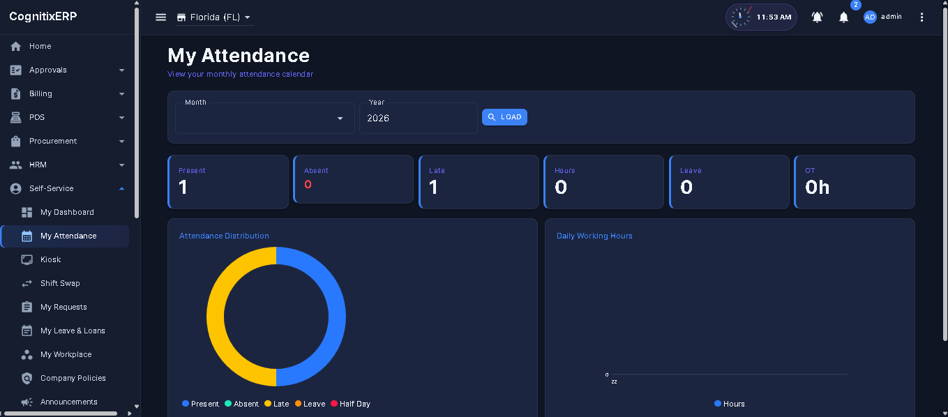Expand the Approvals menu arrow
This screenshot has height=417, width=948.
121,70
